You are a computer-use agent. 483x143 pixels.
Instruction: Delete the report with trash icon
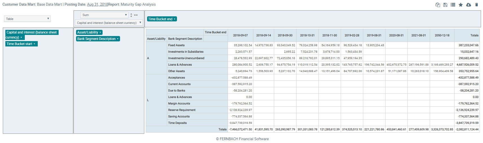point(477,5)
